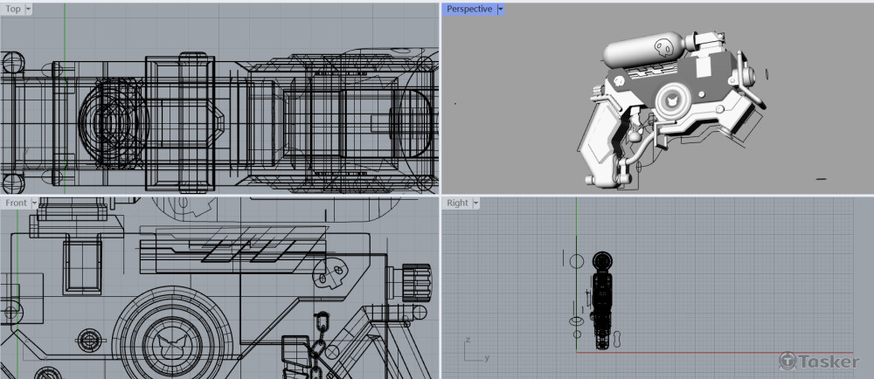Select the Perspective viewport title
This screenshot has height=379, width=874.
pyautogui.click(x=469, y=9)
